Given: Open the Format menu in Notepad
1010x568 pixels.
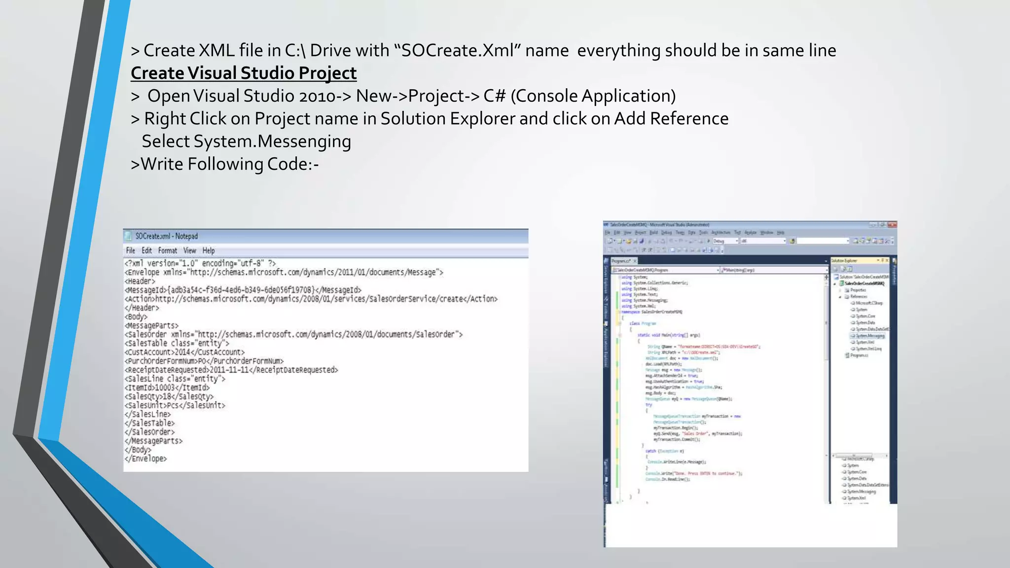Looking at the screenshot, I should (x=167, y=250).
